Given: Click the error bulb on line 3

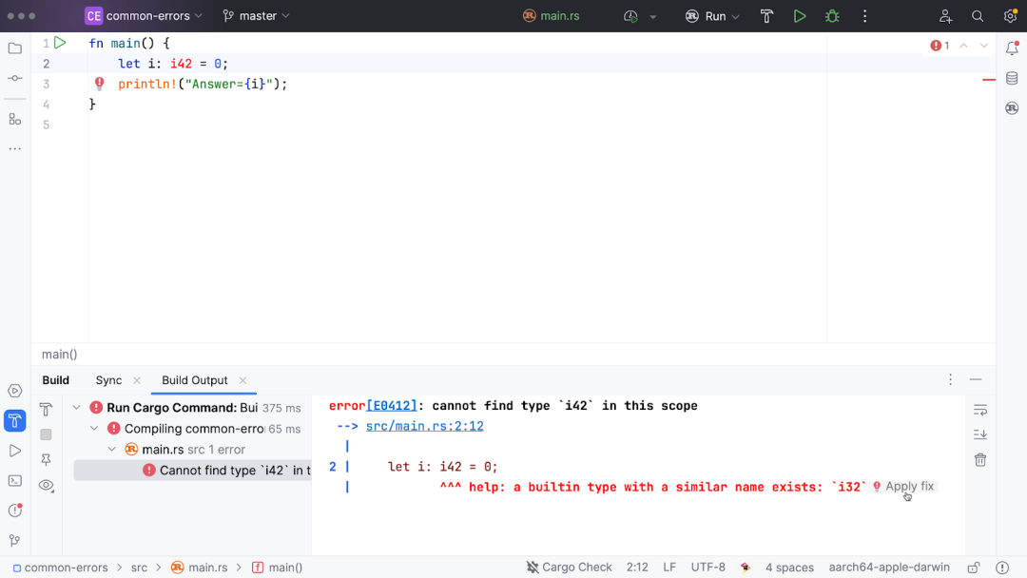Looking at the screenshot, I should coord(100,83).
